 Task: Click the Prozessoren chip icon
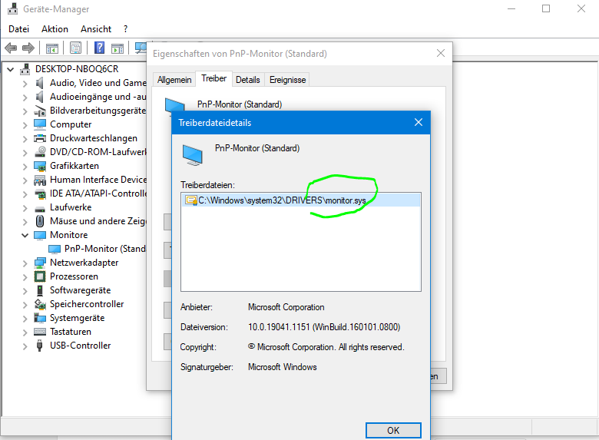point(40,276)
